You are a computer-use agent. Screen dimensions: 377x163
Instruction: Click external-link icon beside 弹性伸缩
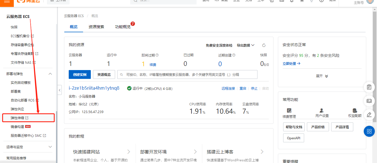point(27,118)
